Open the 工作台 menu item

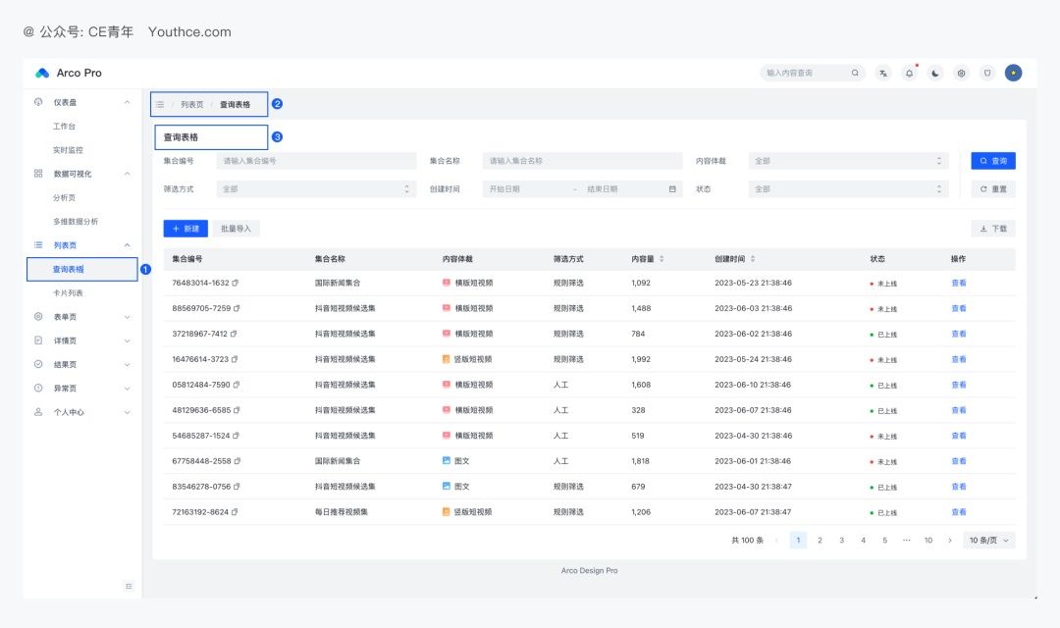(x=64, y=127)
